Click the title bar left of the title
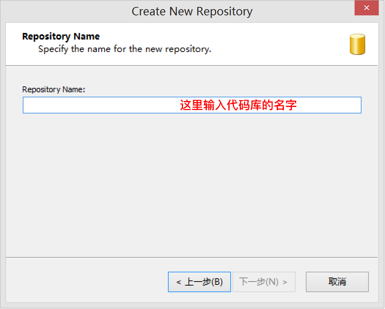The image size is (385, 309). click(x=55, y=11)
